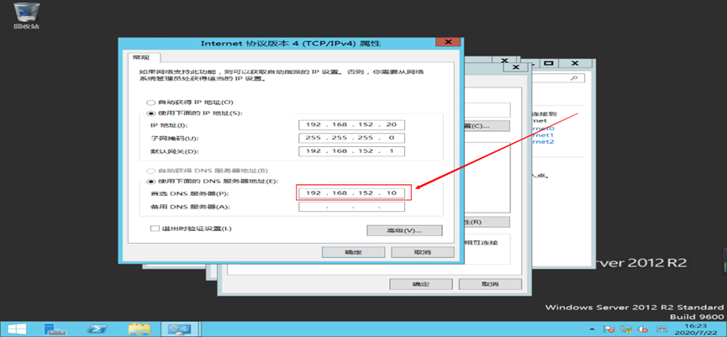Select 自动获得 IP 地址(O) radio button

150,103
